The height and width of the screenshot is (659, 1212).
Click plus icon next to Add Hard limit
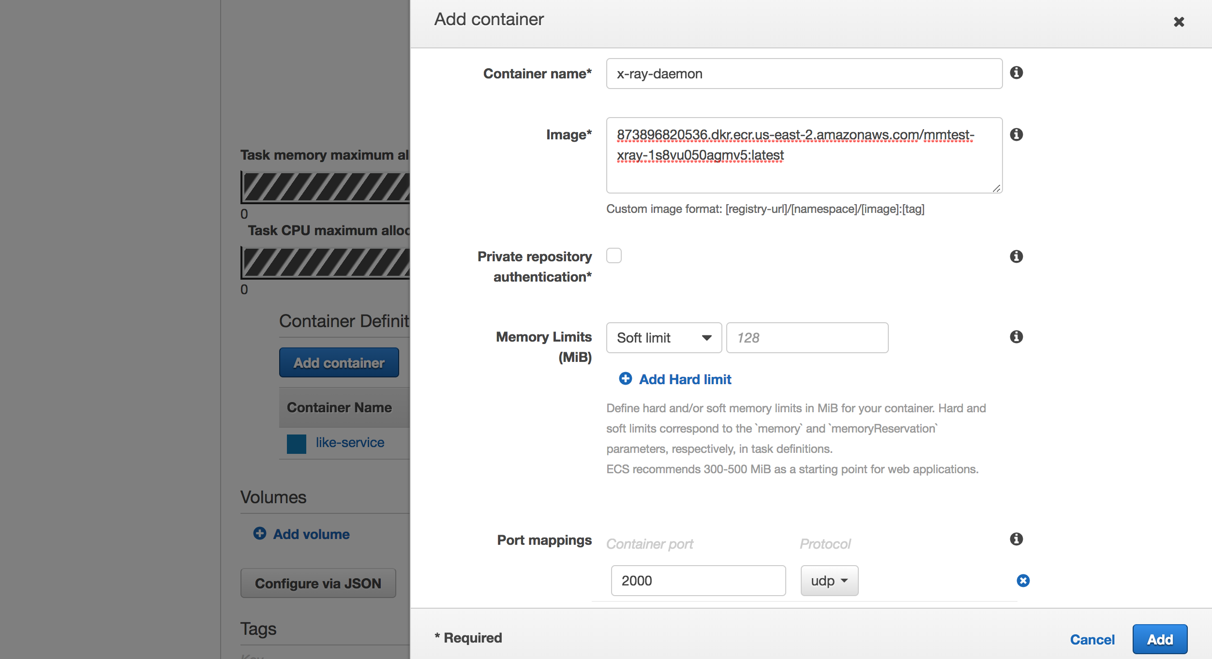625,379
